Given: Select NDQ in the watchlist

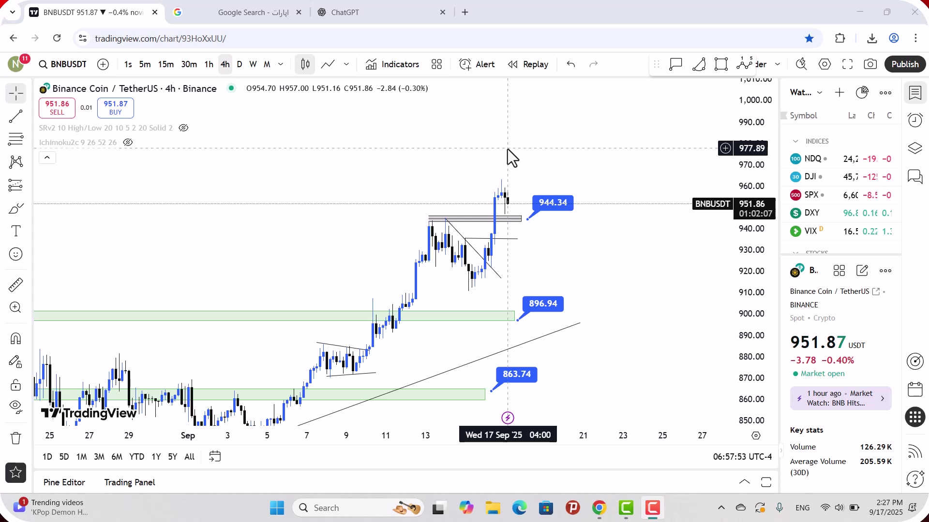Looking at the screenshot, I should 840,159.
